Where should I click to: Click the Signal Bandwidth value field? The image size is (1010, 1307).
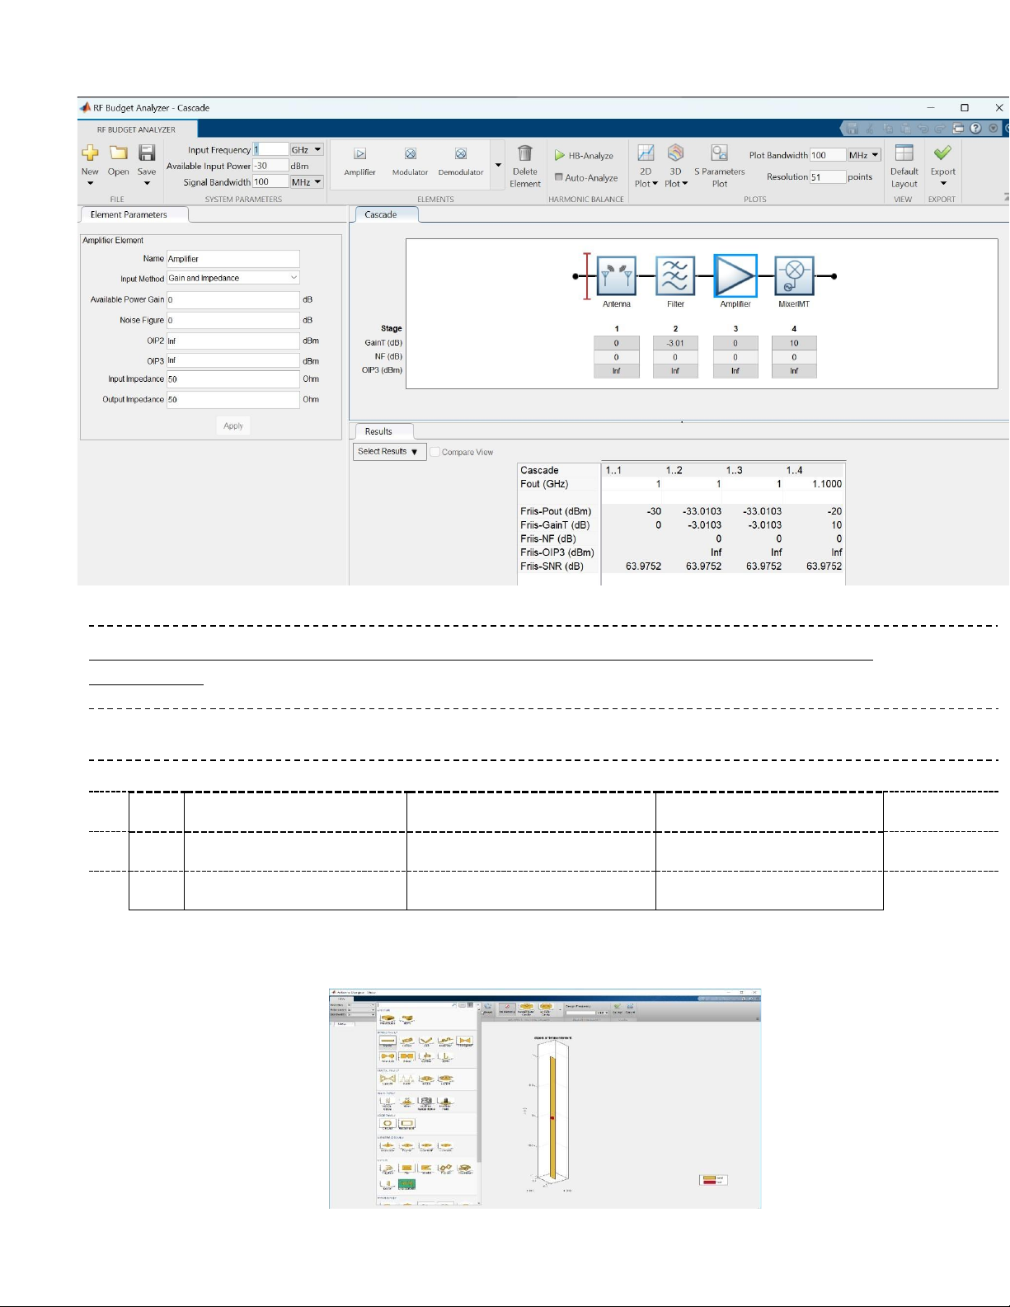[270, 181]
